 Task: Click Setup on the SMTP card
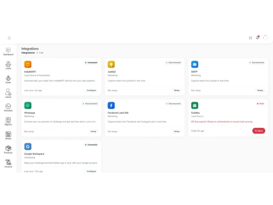260,90
